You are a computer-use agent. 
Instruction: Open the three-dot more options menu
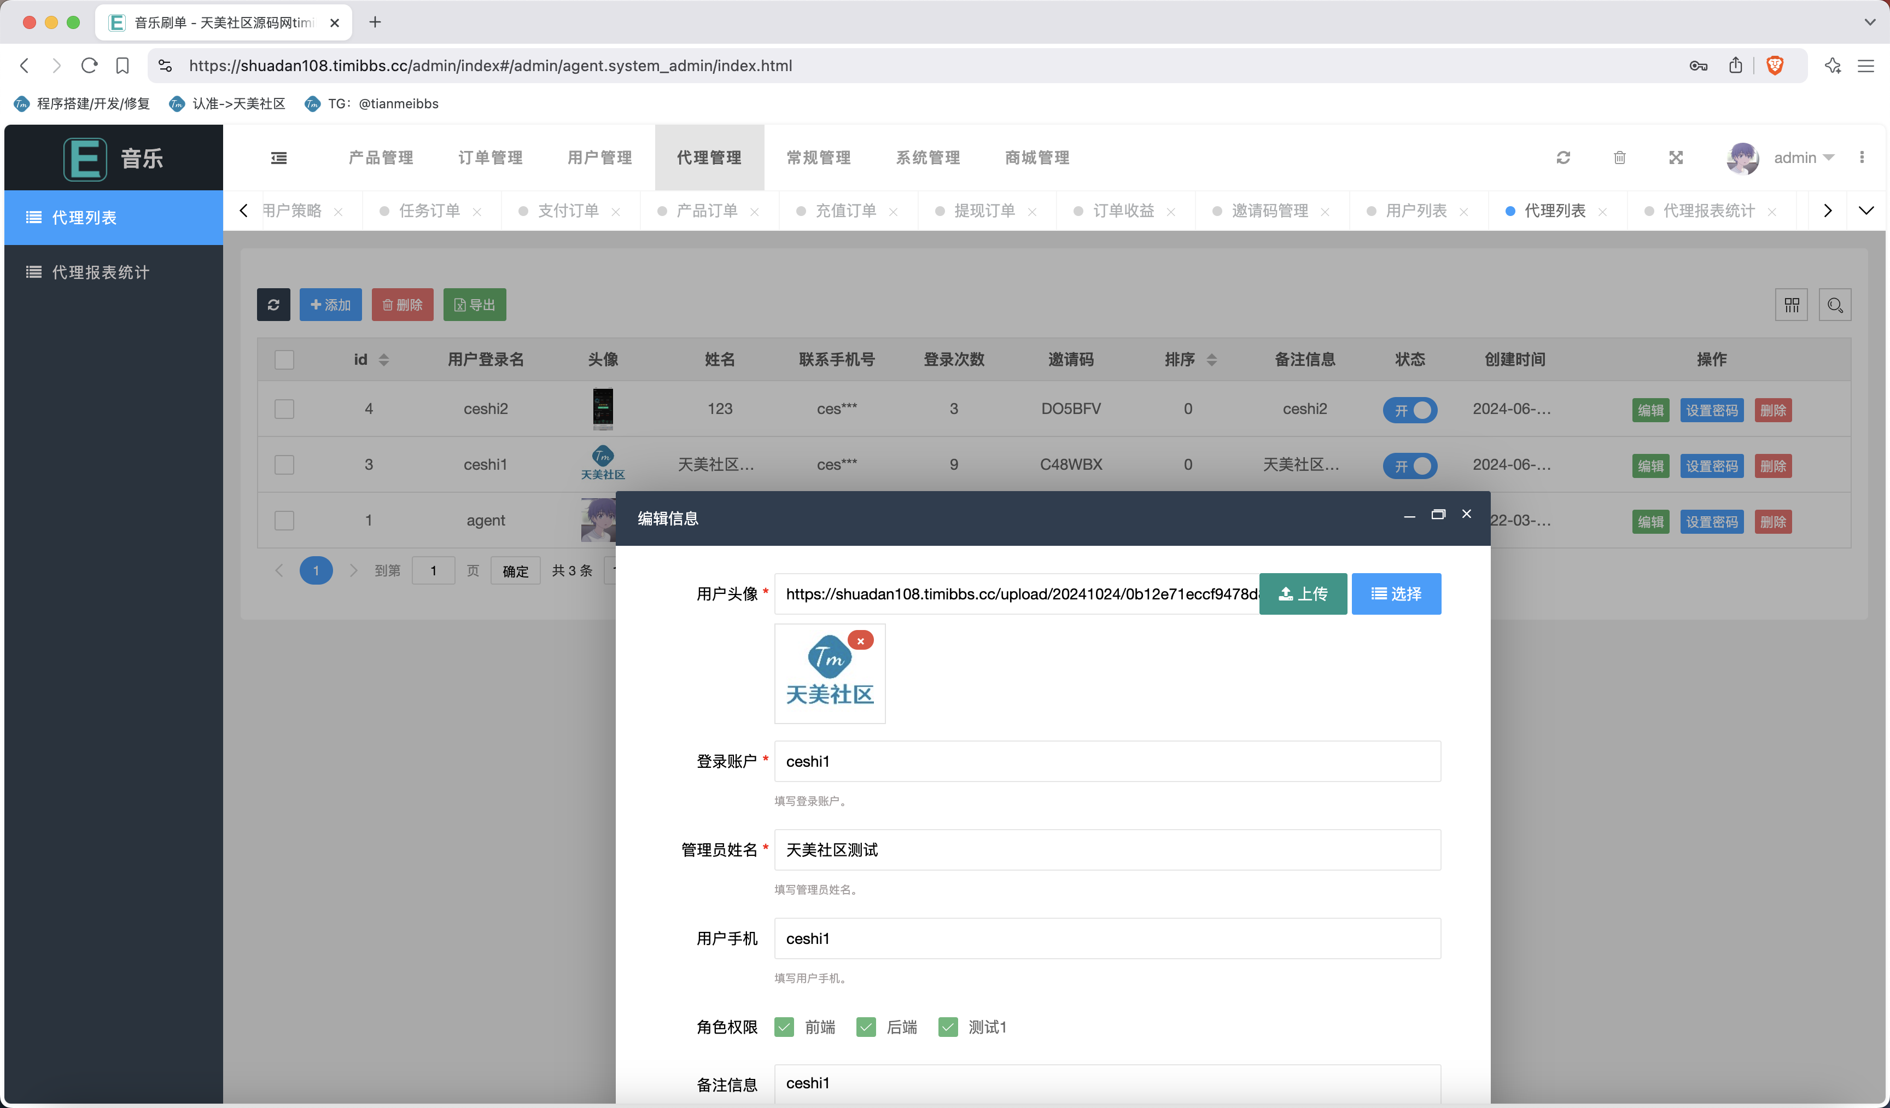click(x=1862, y=158)
